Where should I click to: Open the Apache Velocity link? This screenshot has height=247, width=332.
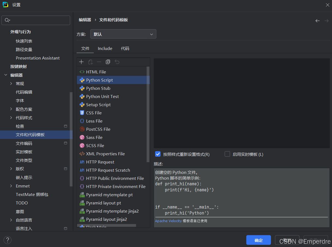point(168,221)
